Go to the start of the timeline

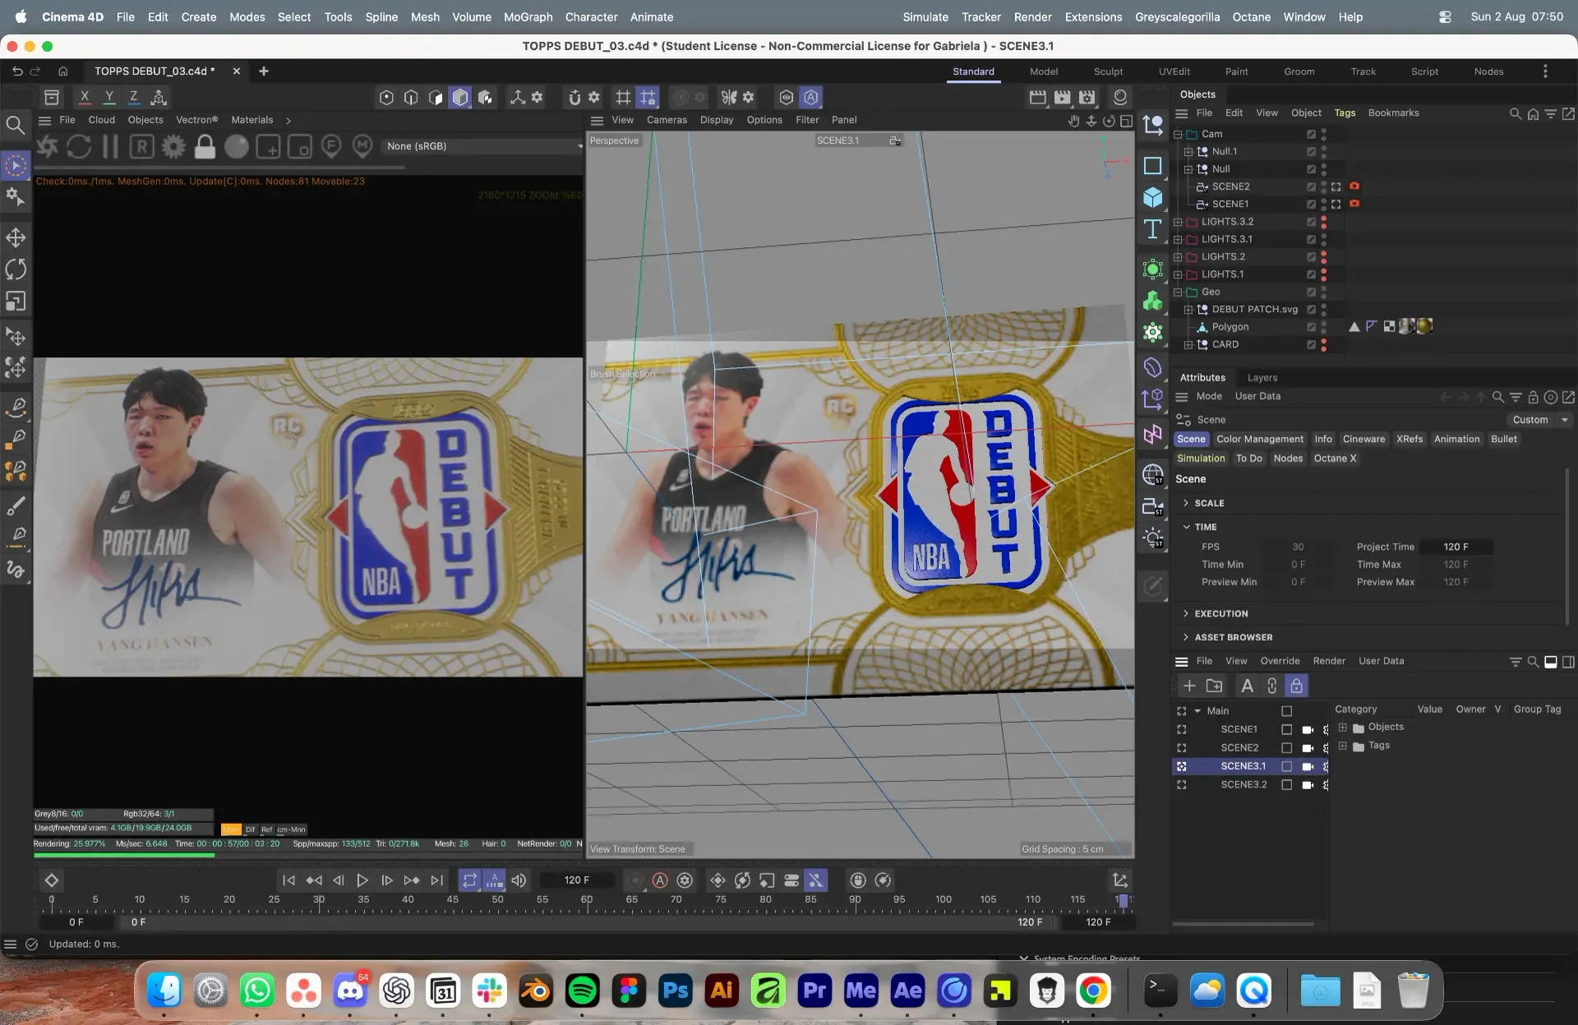pyautogui.click(x=288, y=880)
